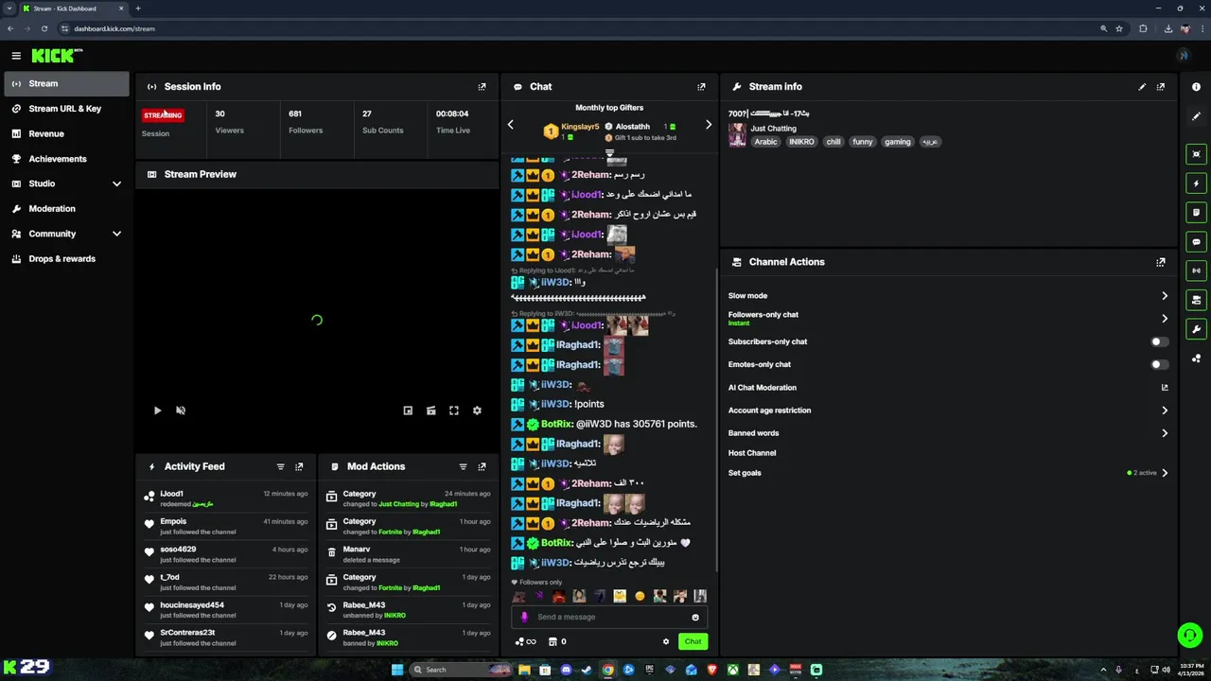
Task: Open Stream URL & Key page
Action: [x=66, y=109]
